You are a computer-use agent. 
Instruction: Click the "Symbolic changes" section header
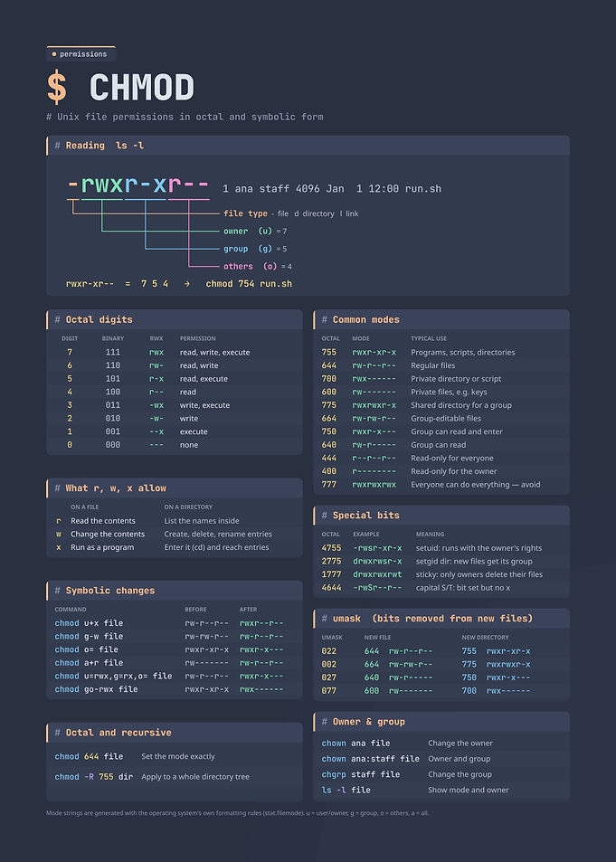pos(175,591)
